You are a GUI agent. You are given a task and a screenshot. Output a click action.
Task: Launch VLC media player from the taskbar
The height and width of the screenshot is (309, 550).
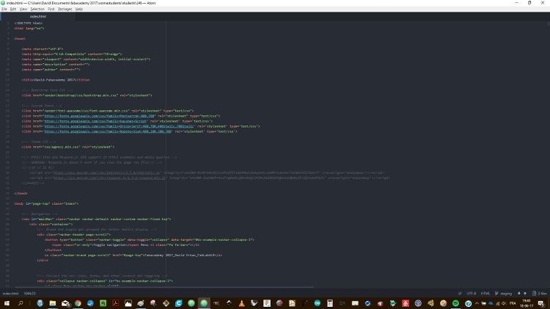tap(242, 303)
